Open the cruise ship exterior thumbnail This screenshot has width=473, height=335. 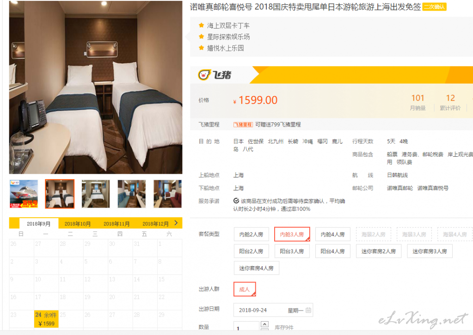coord(24,194)
